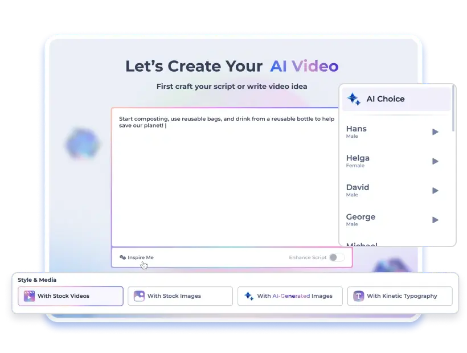Click inside the script text area
Image resolution: width=467 pixels, height=353 pixels.
[x=225, y=182]
